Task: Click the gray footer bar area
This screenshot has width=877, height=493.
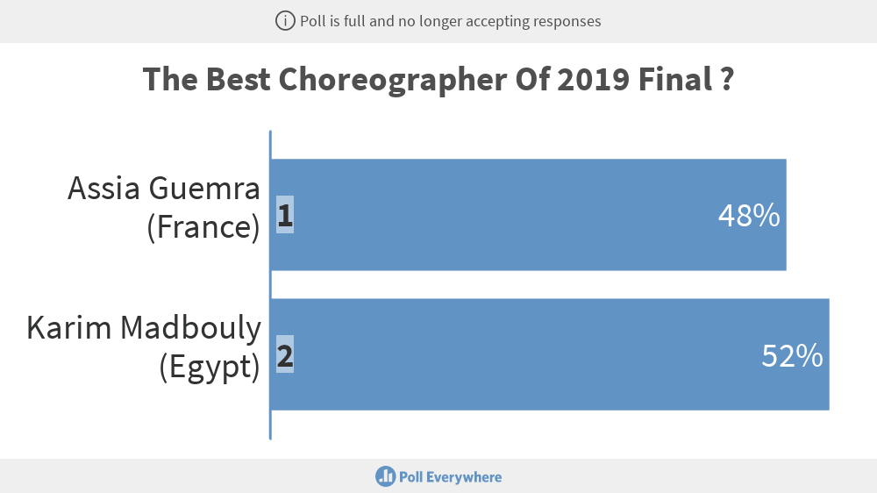Action: coord(438,476)
